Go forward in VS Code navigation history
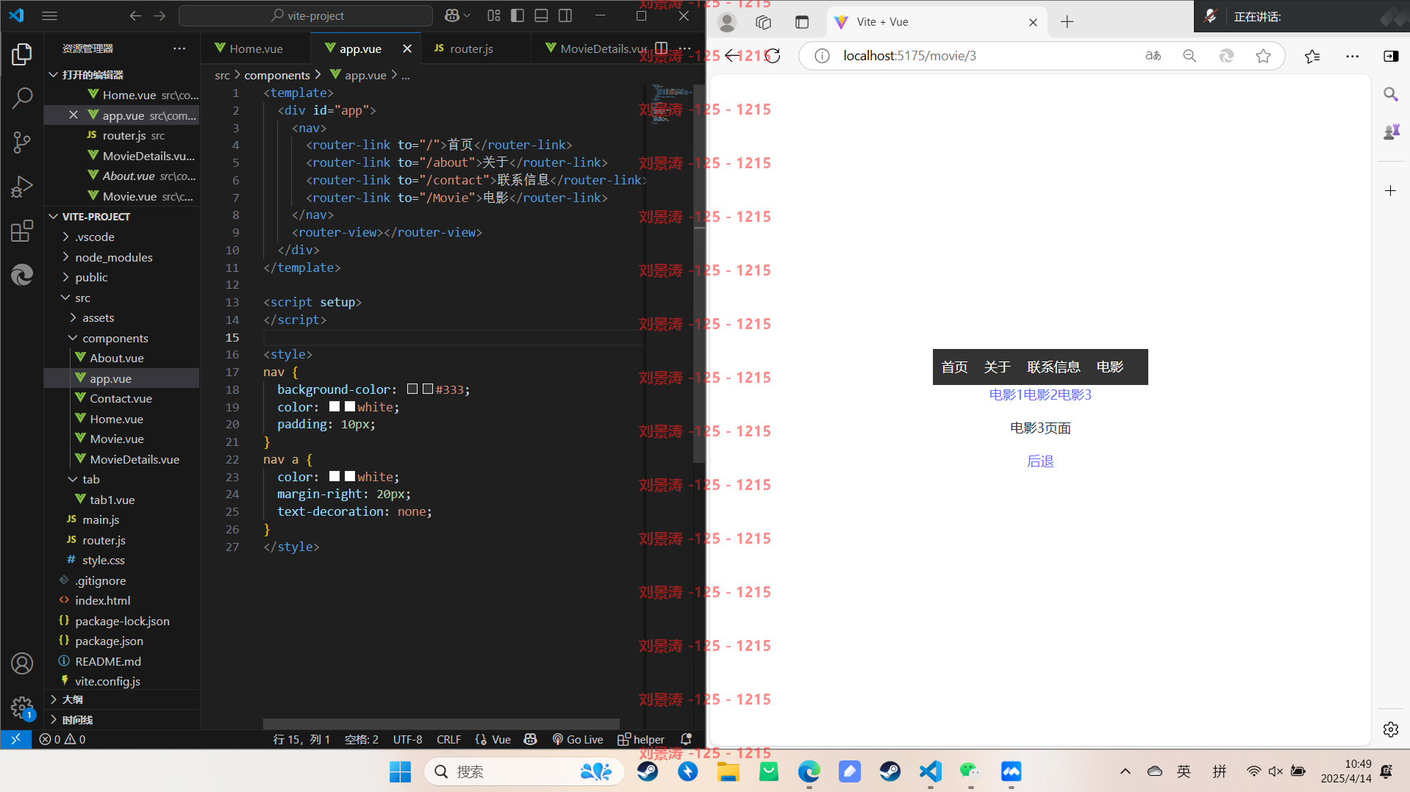This screenshot has width=1410, height=792. pos(160,15)
